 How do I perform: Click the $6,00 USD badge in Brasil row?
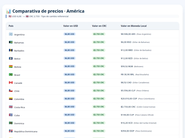(x=70, y=75)
